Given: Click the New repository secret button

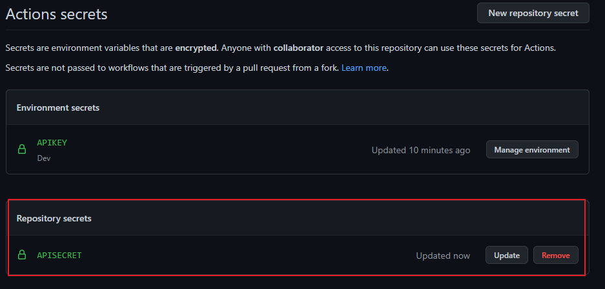Looking at the screenshot, I should tap(533, 13).
